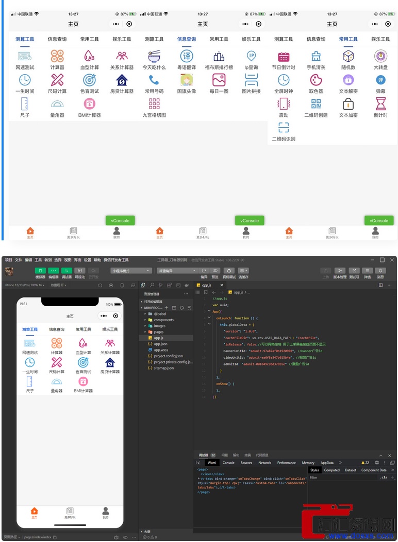Open the 项目 menu in menu bar
This screenshot has height=542, width=398.
pos(9,260)
